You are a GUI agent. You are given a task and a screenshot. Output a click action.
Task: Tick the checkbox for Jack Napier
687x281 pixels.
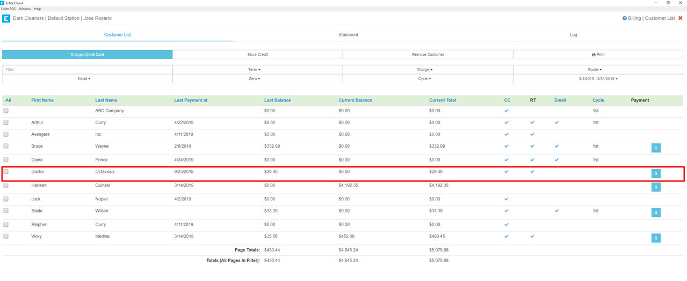pyautogui.click(x=6, y=199)
